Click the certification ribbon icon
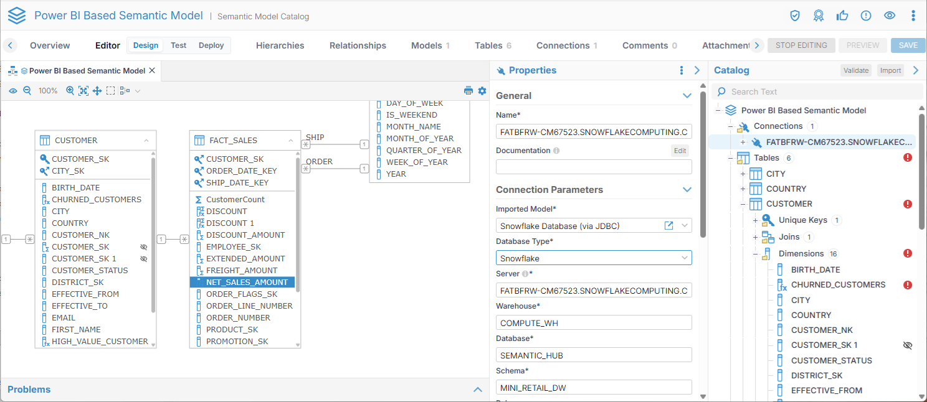 pos(819,16)
